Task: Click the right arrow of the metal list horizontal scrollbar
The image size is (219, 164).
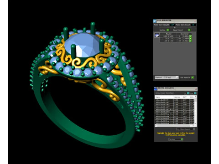Action: pyautogui.click(x=193, y=126)
